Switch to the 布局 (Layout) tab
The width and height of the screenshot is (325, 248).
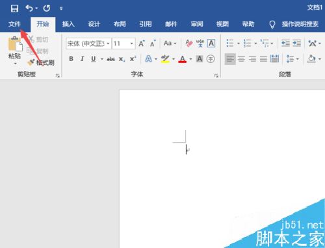pos(120,24)
